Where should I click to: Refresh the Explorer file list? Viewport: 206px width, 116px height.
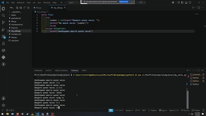(x=24, y=8)
